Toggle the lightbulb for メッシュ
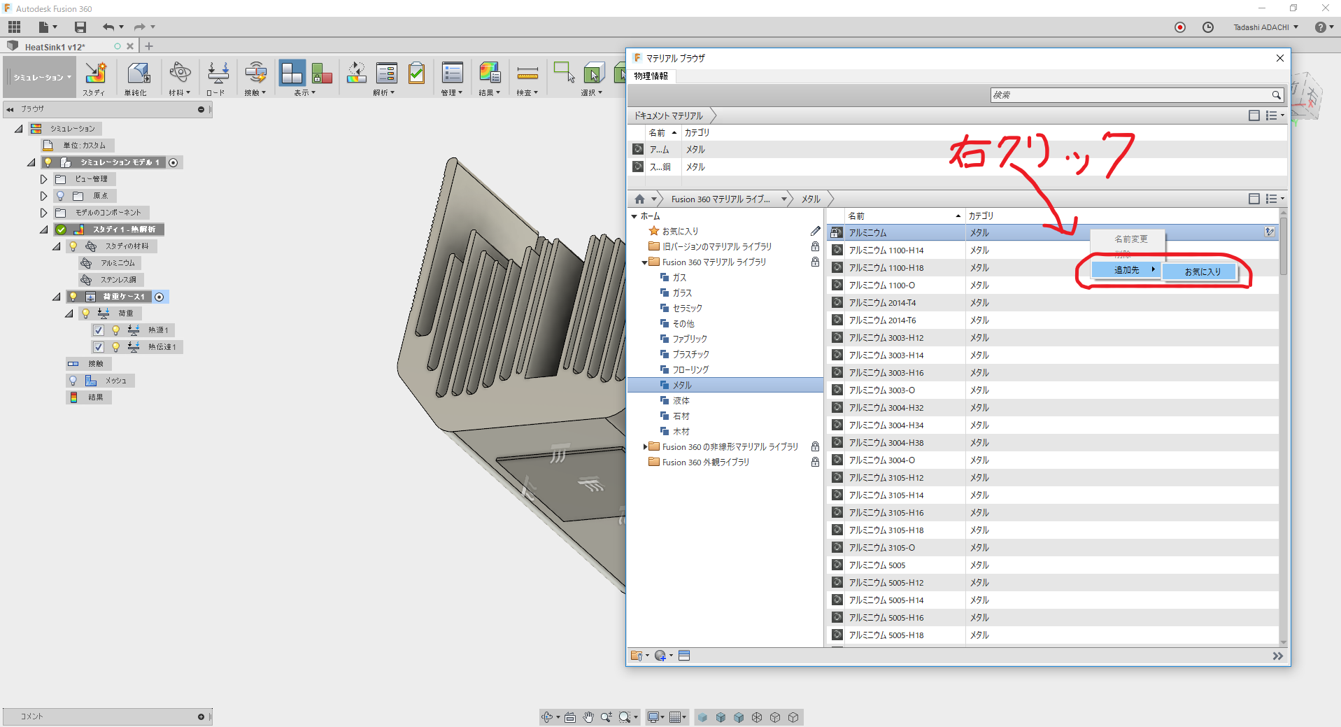This screenshot has width=1341, height=727. (73, 381)
